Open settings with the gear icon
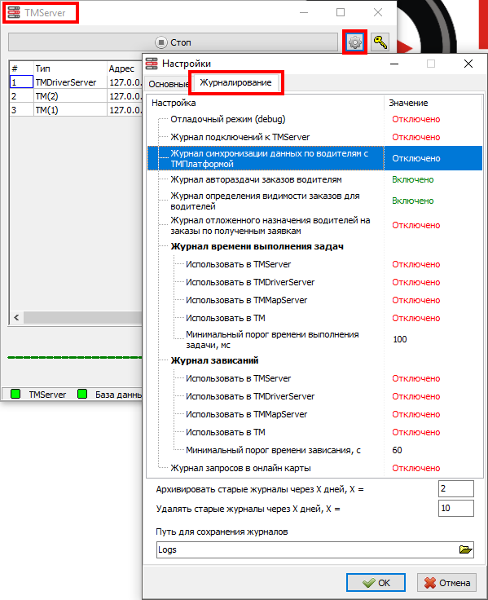Image resolution: width=488 pixels, height=600 pixels. [355, 42]
